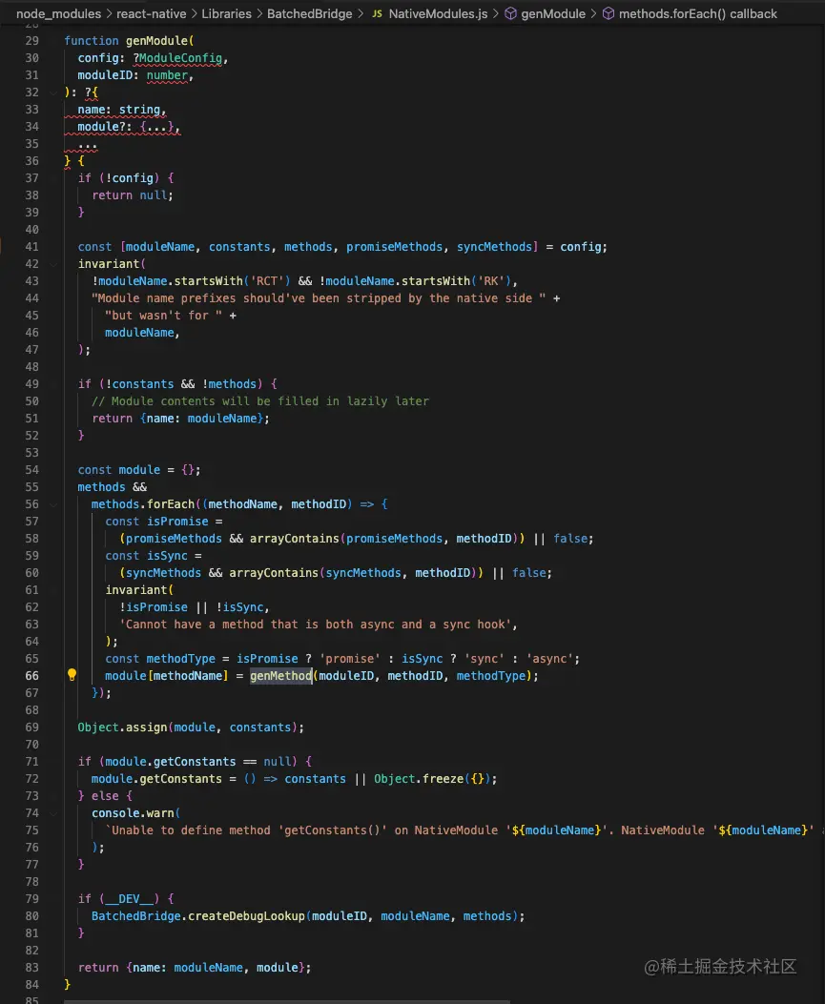This screenshot has height=1004, width=825.
Task: Click the cube symbol icon before genModule breadcrumb
Action: tap(510, 13)
